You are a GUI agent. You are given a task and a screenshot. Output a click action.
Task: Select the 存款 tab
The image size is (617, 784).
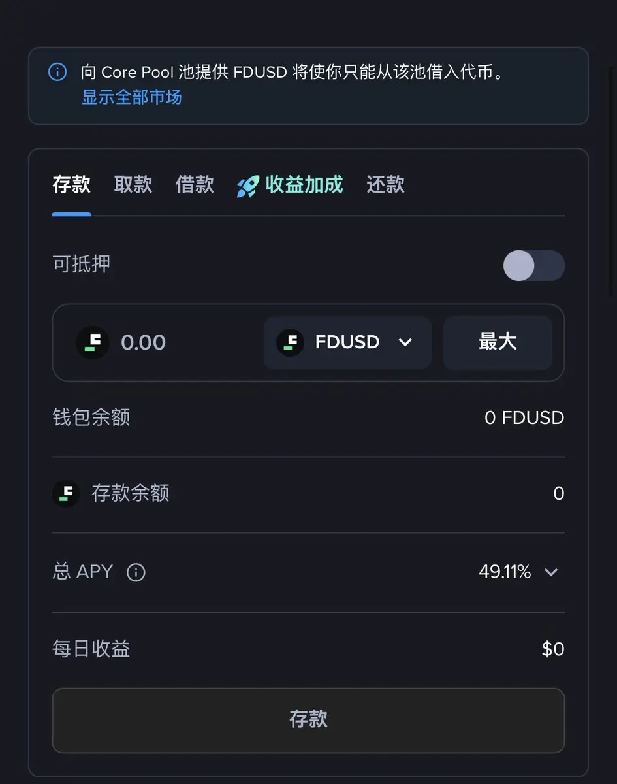tap(71, 185)
